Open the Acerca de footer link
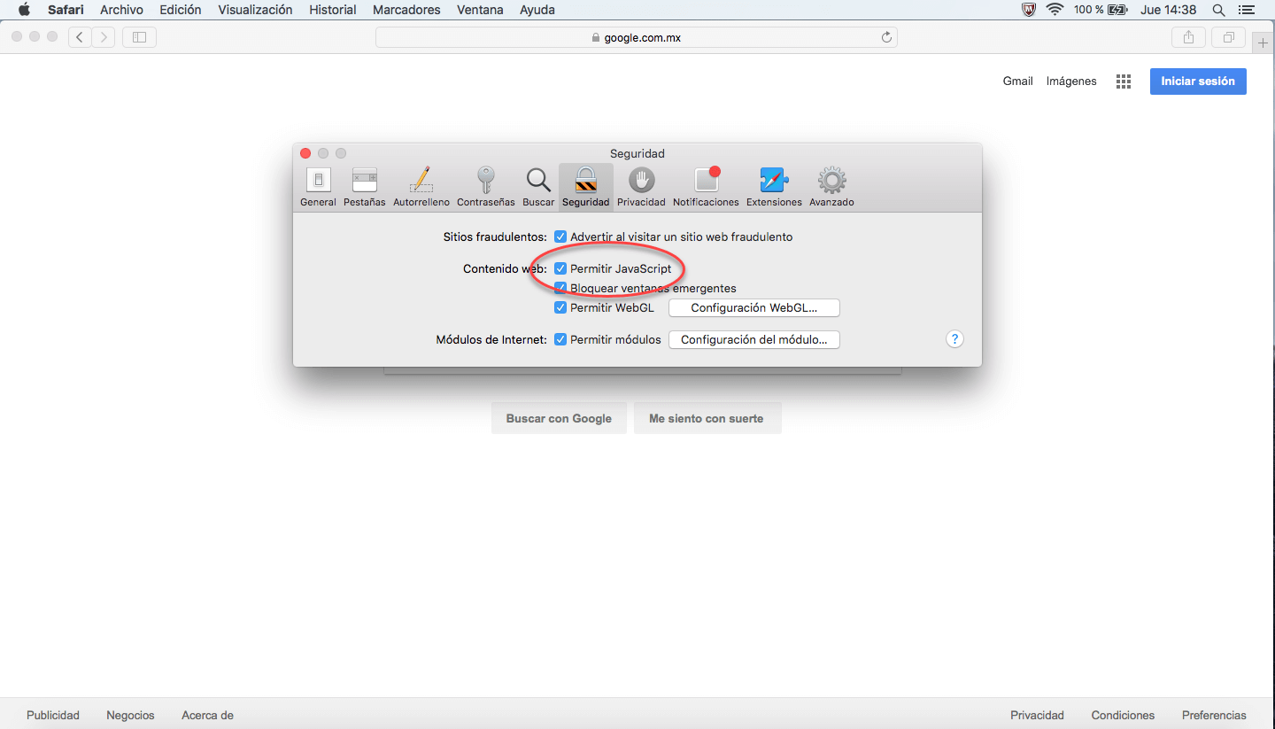The image size is (1275, 729). [207, 715]
